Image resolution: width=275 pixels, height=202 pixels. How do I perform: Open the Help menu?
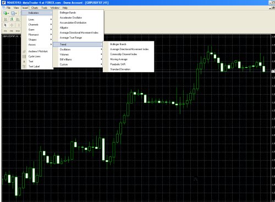click(x=65, y=8)
